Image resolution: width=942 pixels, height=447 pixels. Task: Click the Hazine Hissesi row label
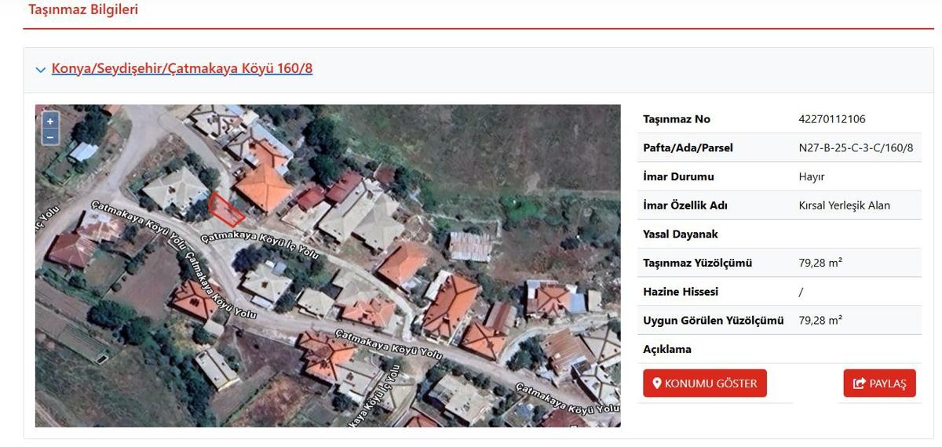click(681, 292)
